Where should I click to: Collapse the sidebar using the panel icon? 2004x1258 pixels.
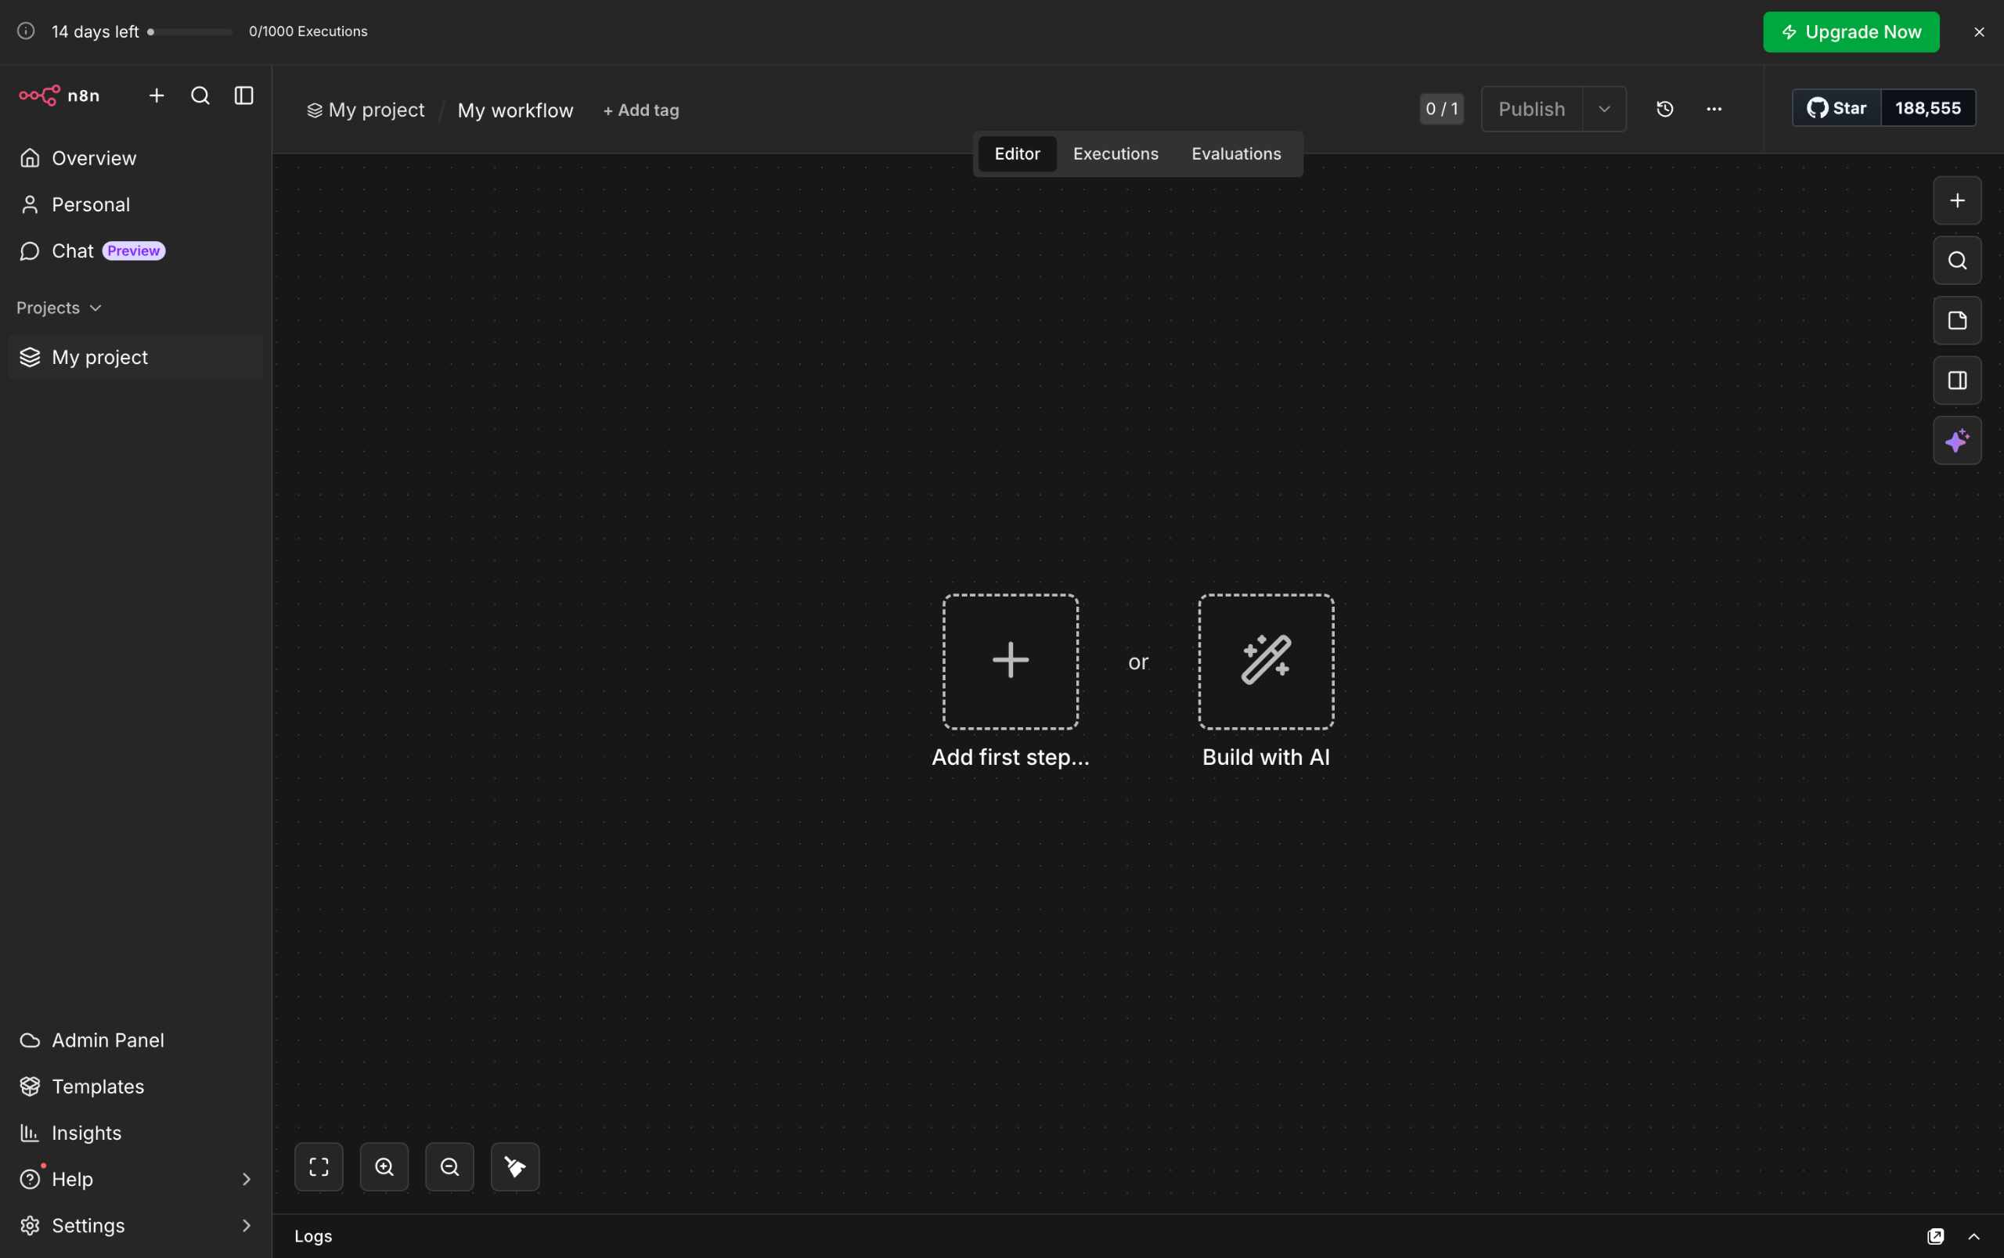(243, 96)
